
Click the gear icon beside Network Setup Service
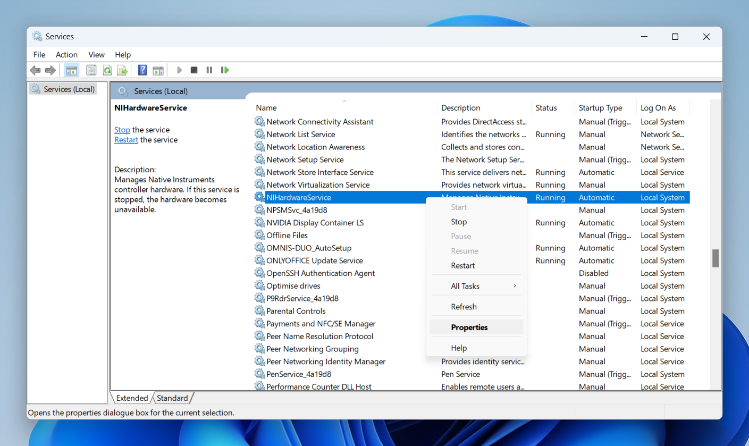[259, 159]
